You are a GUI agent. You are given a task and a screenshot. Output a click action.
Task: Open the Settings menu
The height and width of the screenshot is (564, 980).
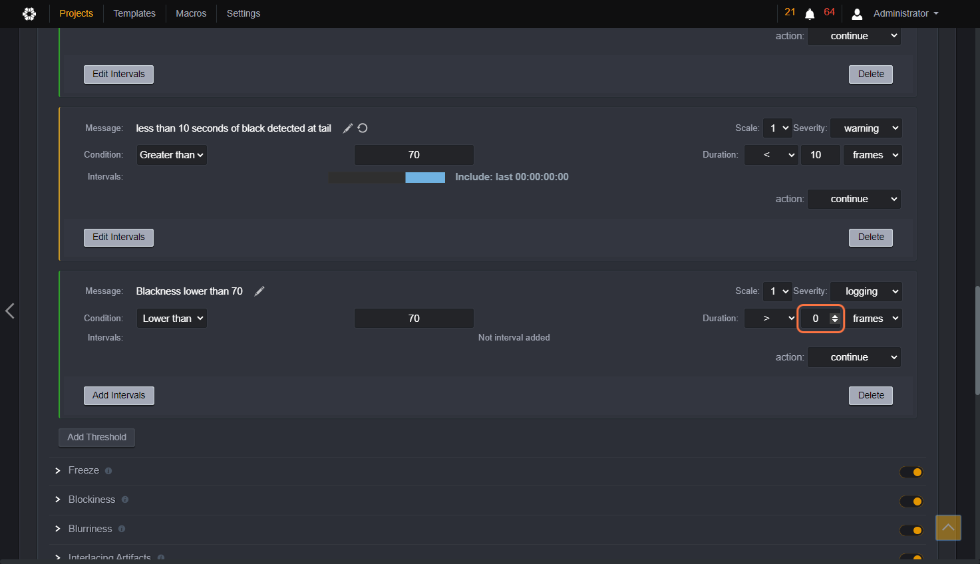point(244,13)
